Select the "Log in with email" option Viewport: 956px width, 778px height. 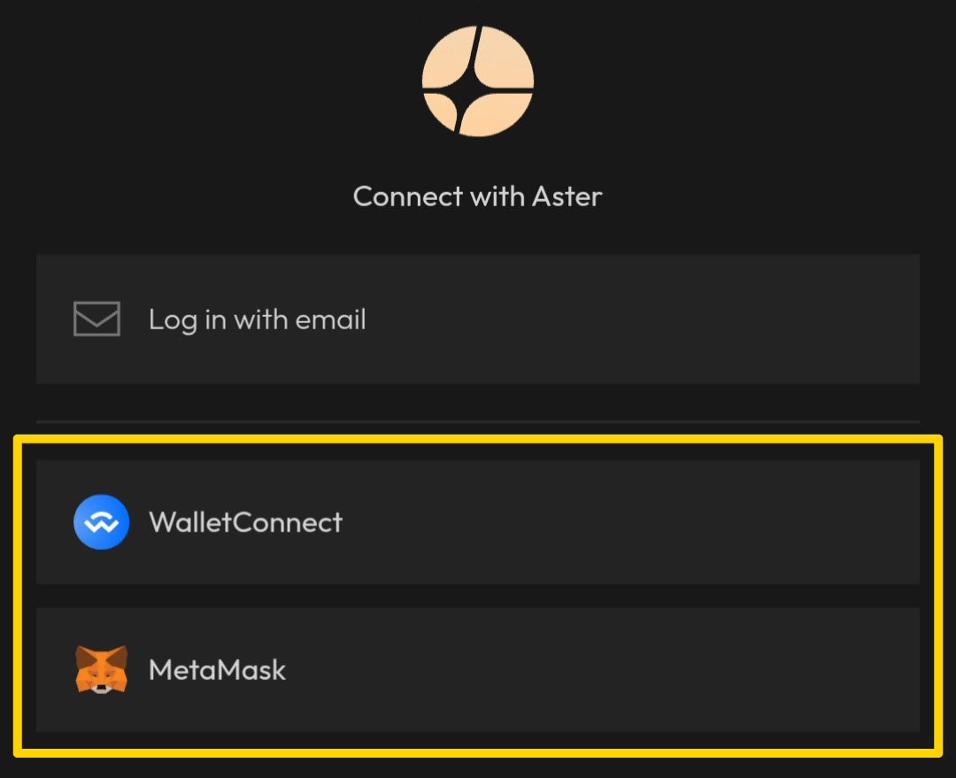tap(478, 319)
